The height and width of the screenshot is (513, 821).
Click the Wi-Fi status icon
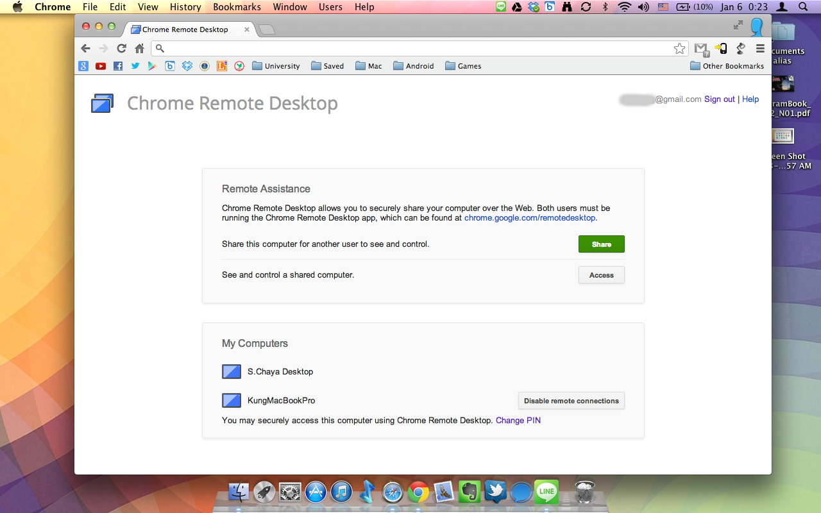click(x=625, y=7)
